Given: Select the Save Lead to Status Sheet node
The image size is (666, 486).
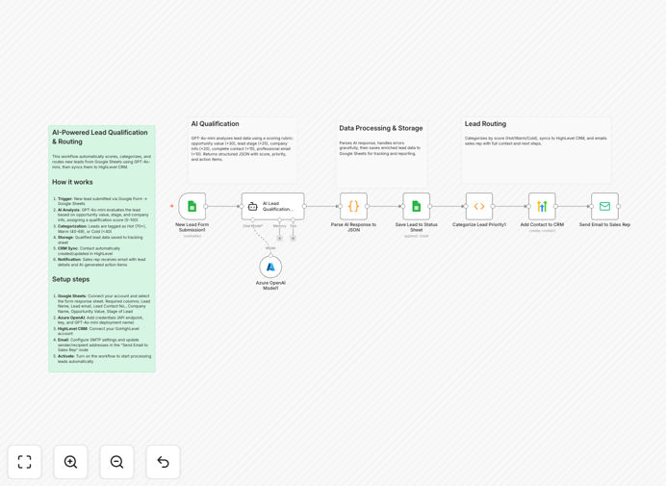Looking at the screenshot, I should click(x=416, y=207).
